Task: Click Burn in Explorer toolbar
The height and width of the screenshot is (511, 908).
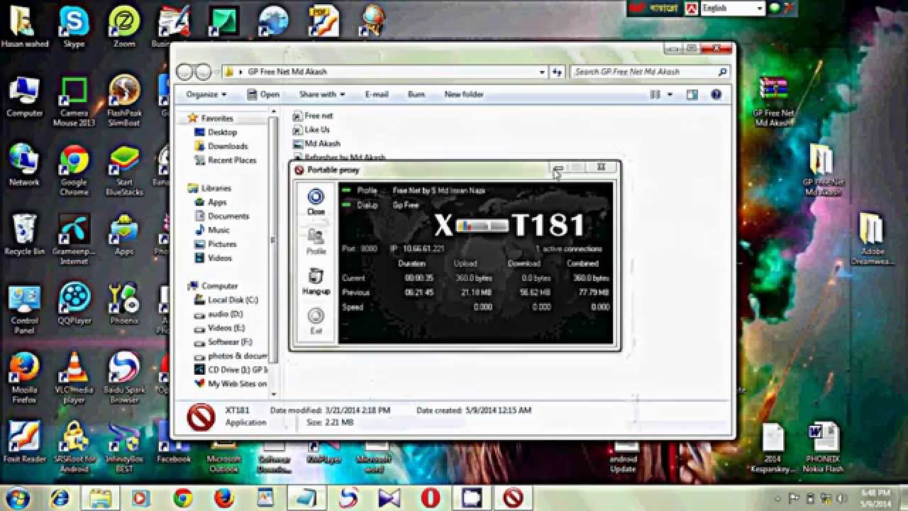Action: click(416, 94)
